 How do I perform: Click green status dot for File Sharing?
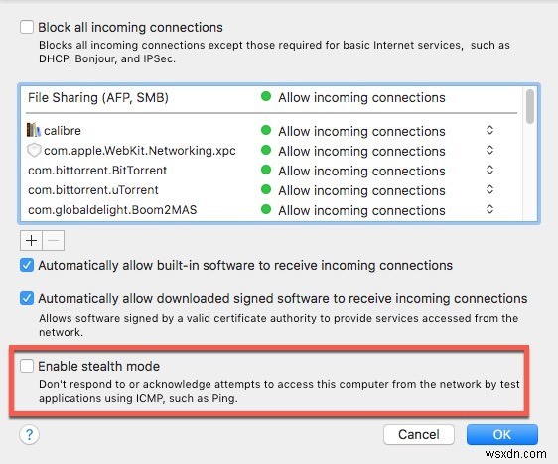[266, 96]
